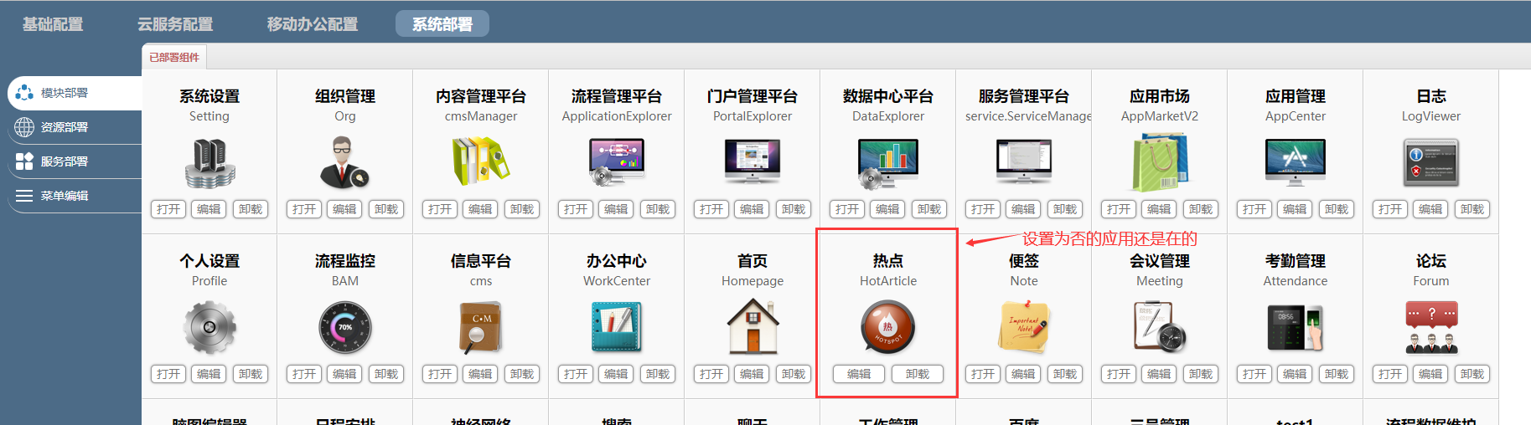Switch to 云服务配置 tab
Image resolution: width=1531 pixels, height=425 pixels.
[175, 24]
